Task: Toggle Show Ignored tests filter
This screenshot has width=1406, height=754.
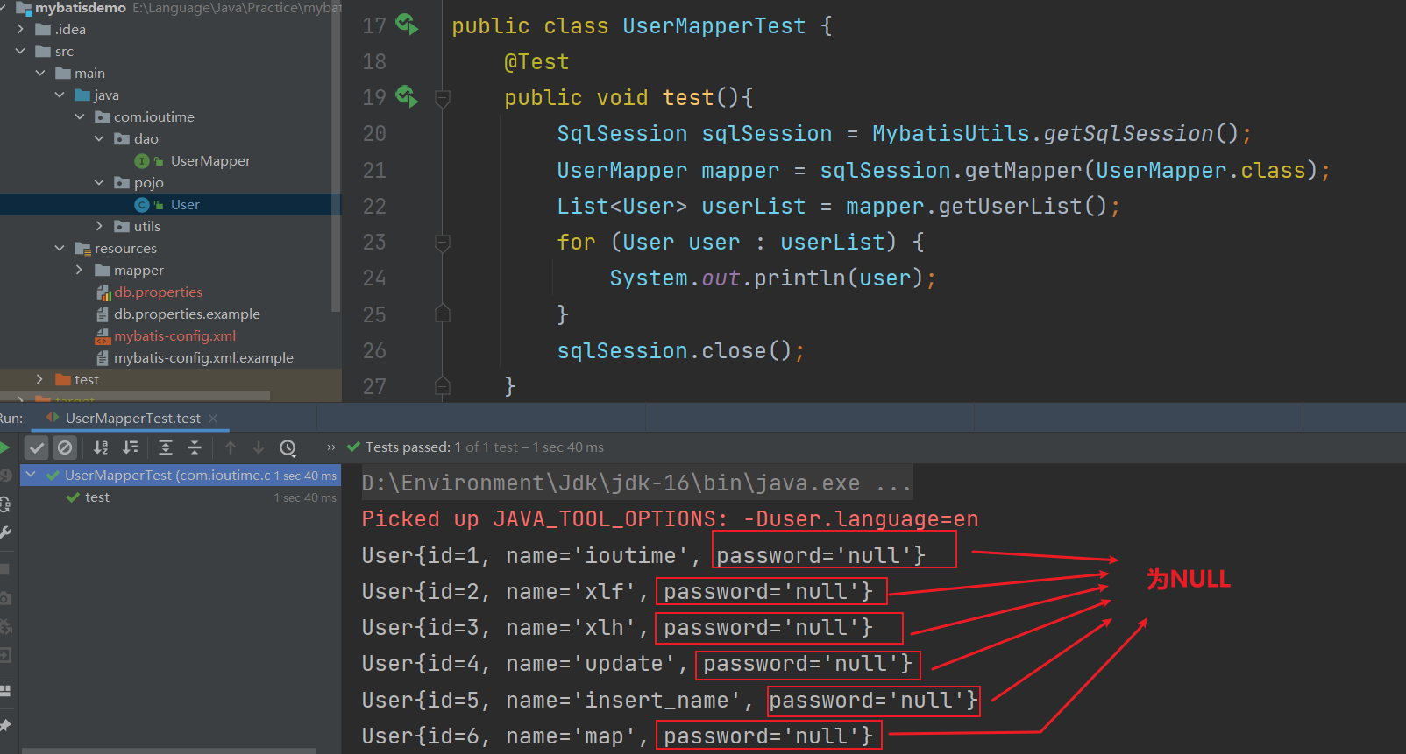Action: (65, 447)
